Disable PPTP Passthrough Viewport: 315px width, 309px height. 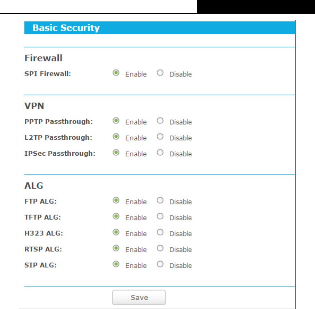[160, 121]
